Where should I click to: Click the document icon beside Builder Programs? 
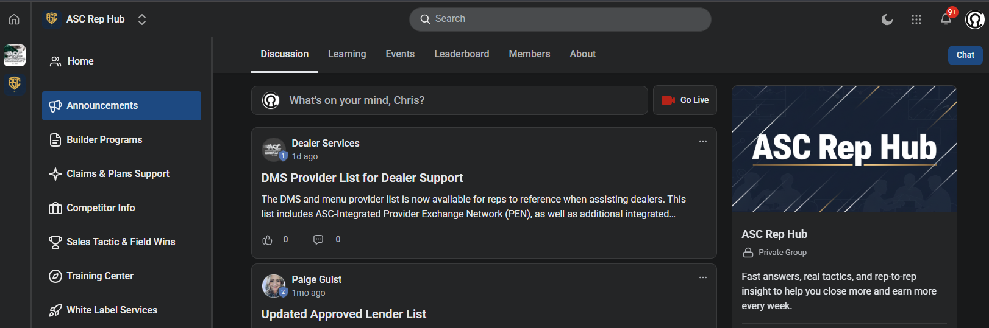tap(55, 140)
